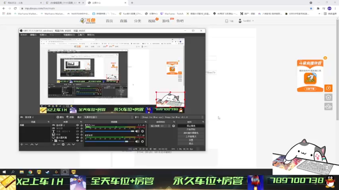Move source down in the sources list
This screenshot has height=190, width=339.
pos(73,144)
